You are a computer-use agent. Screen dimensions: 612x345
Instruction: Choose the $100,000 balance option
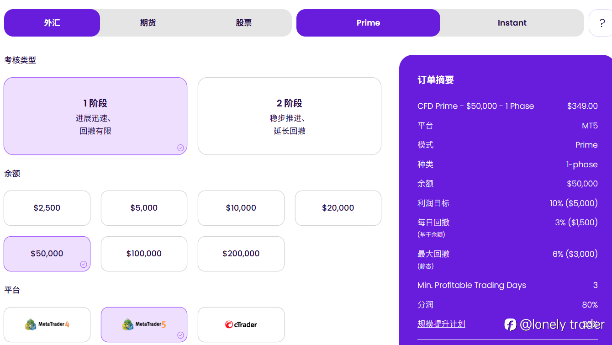[x=144, y=254]
